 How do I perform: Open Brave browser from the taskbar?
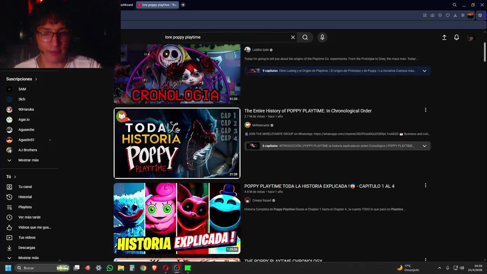click(x=154, y=268)
